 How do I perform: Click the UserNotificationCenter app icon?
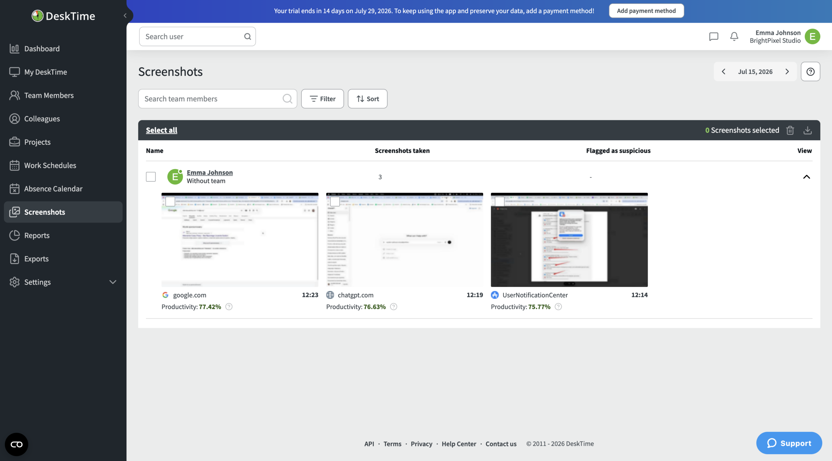pos(495,295)
